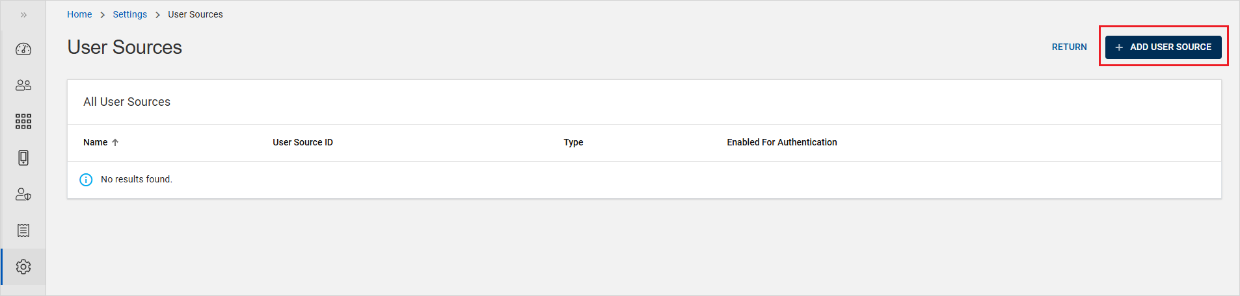1240x296 pixels.
Task: Go to Settings breadcrumb
Action: (130, 14)
